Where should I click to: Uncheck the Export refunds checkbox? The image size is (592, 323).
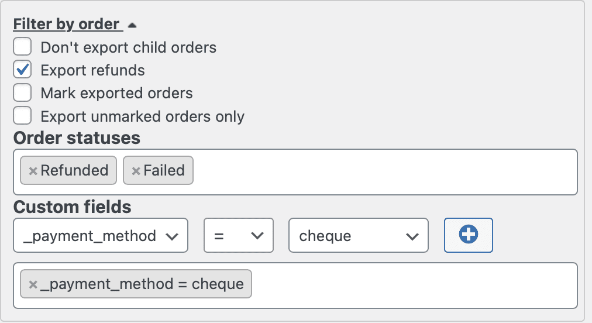pos(22,70)
